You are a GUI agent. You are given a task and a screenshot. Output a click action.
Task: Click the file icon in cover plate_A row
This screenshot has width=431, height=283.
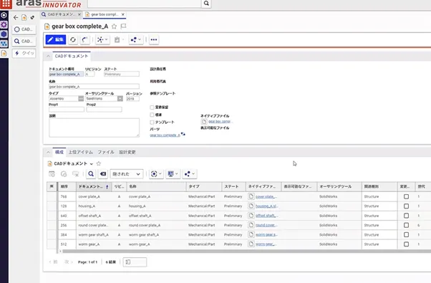(251, 196)
